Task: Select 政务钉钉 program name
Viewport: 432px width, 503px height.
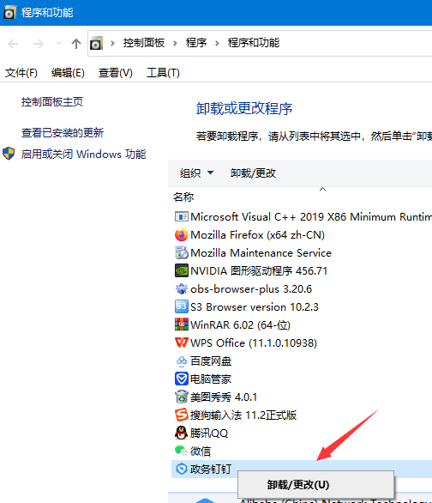Action: (x=211, y=469)
